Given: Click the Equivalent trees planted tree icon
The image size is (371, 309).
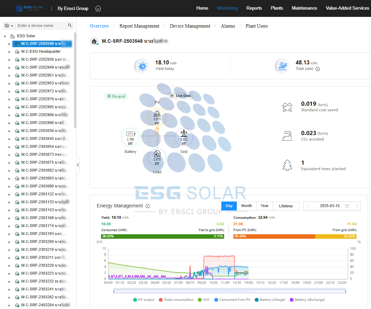Looking at the screenshot, I should point(287,165).
